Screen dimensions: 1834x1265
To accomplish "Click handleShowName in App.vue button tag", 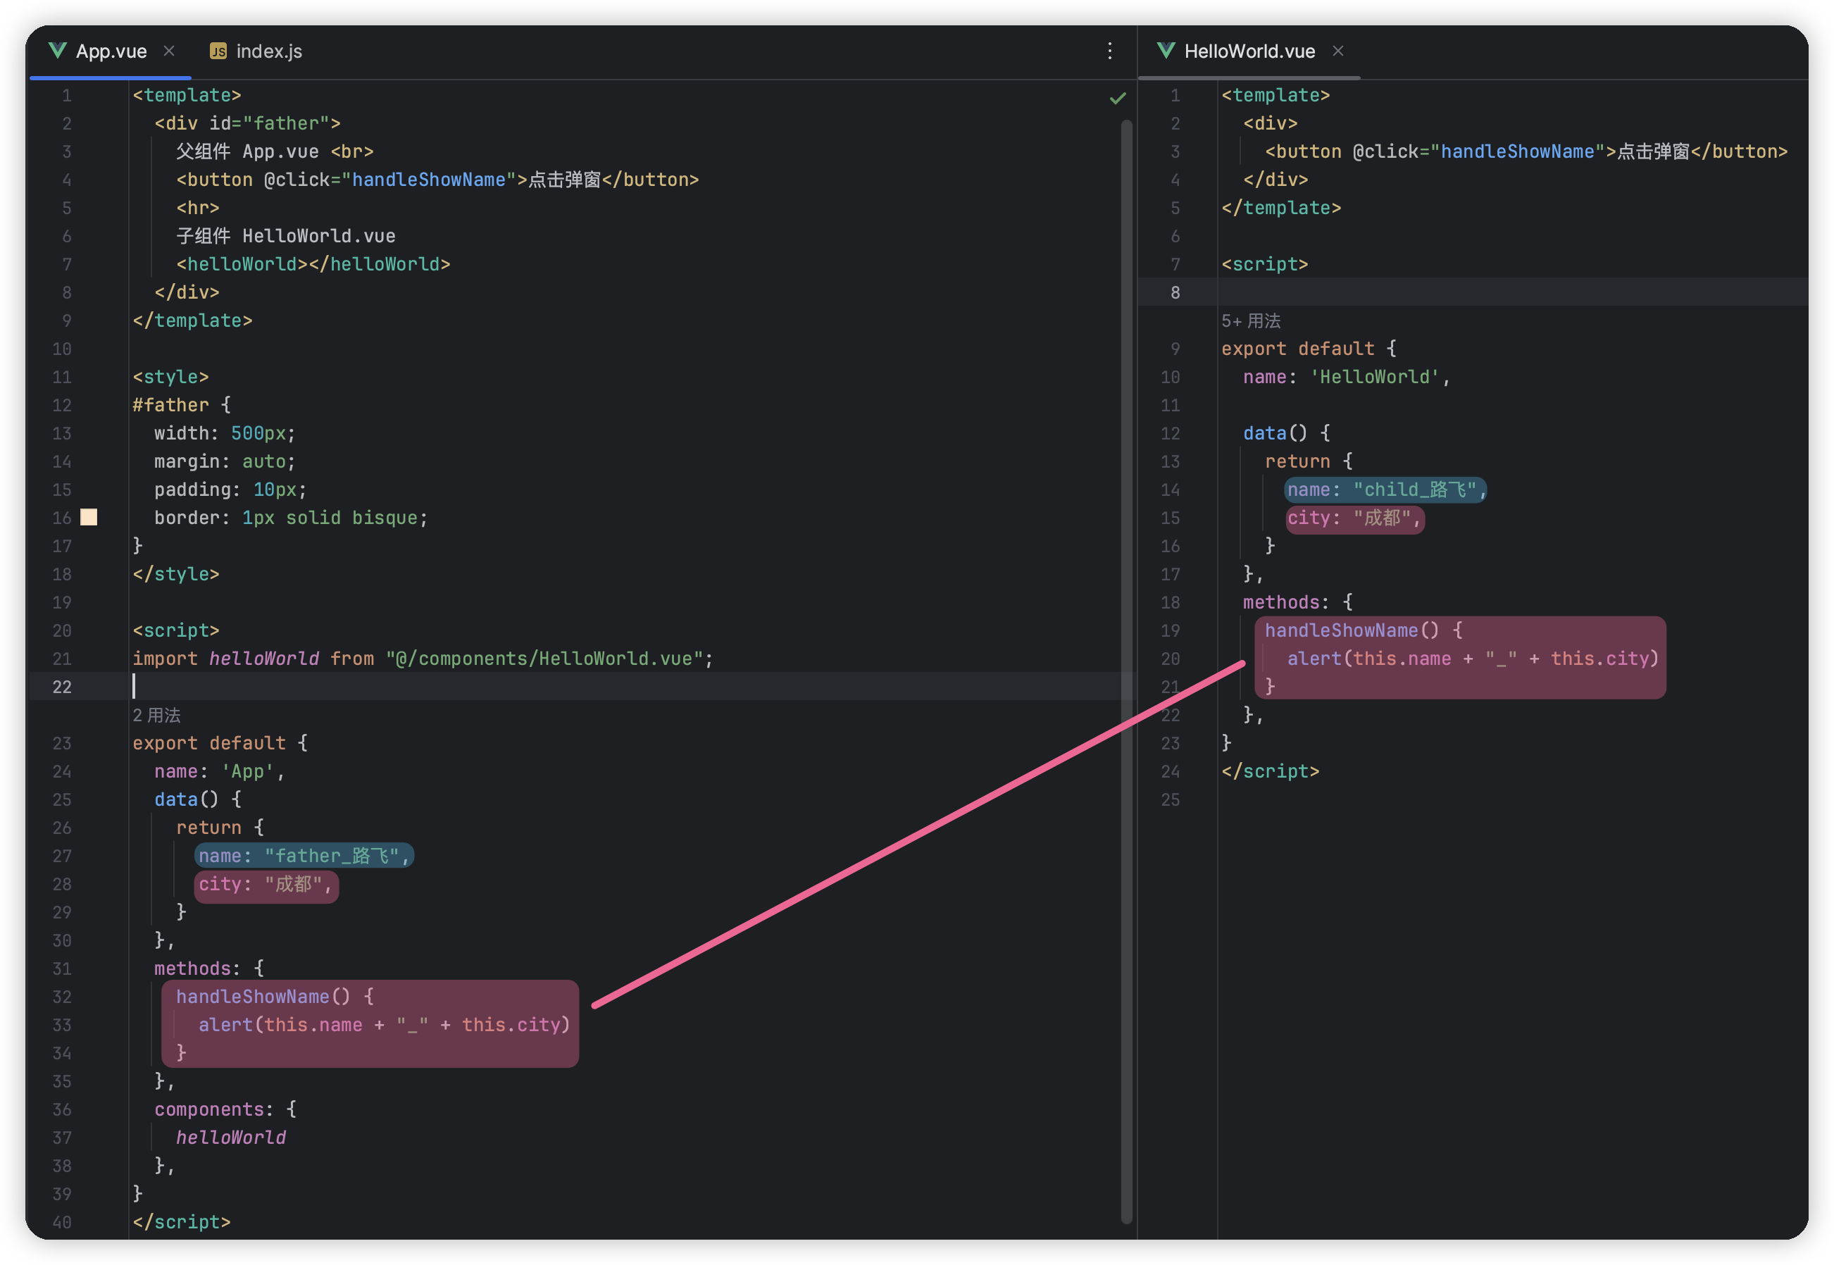I will point(428,180).
